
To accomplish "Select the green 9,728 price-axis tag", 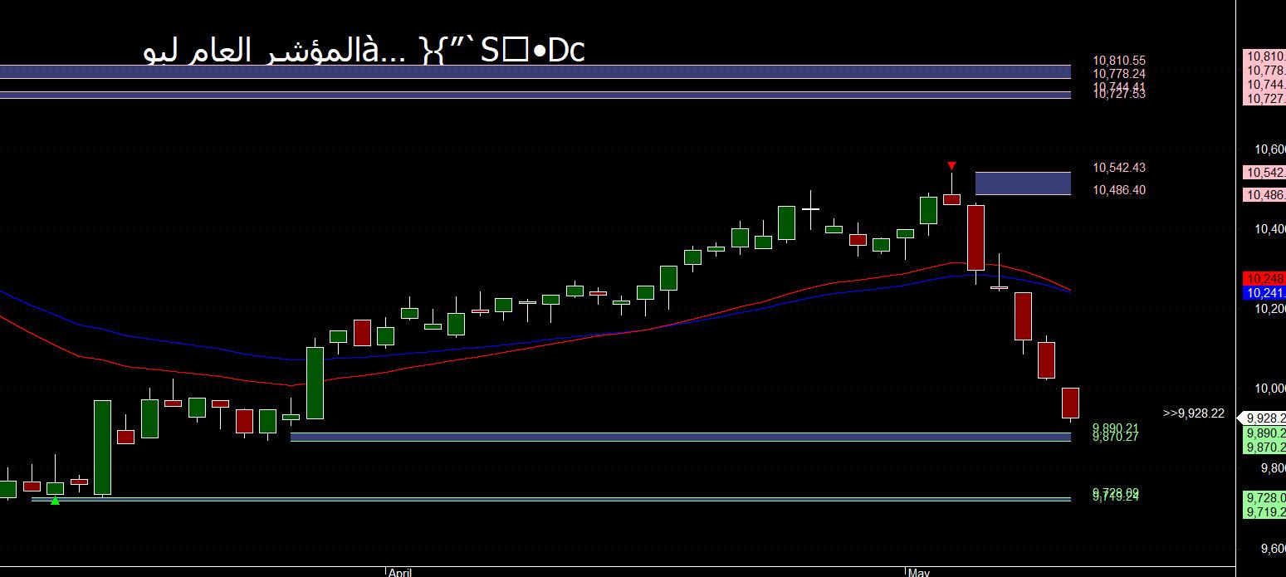I will 1264,498.
